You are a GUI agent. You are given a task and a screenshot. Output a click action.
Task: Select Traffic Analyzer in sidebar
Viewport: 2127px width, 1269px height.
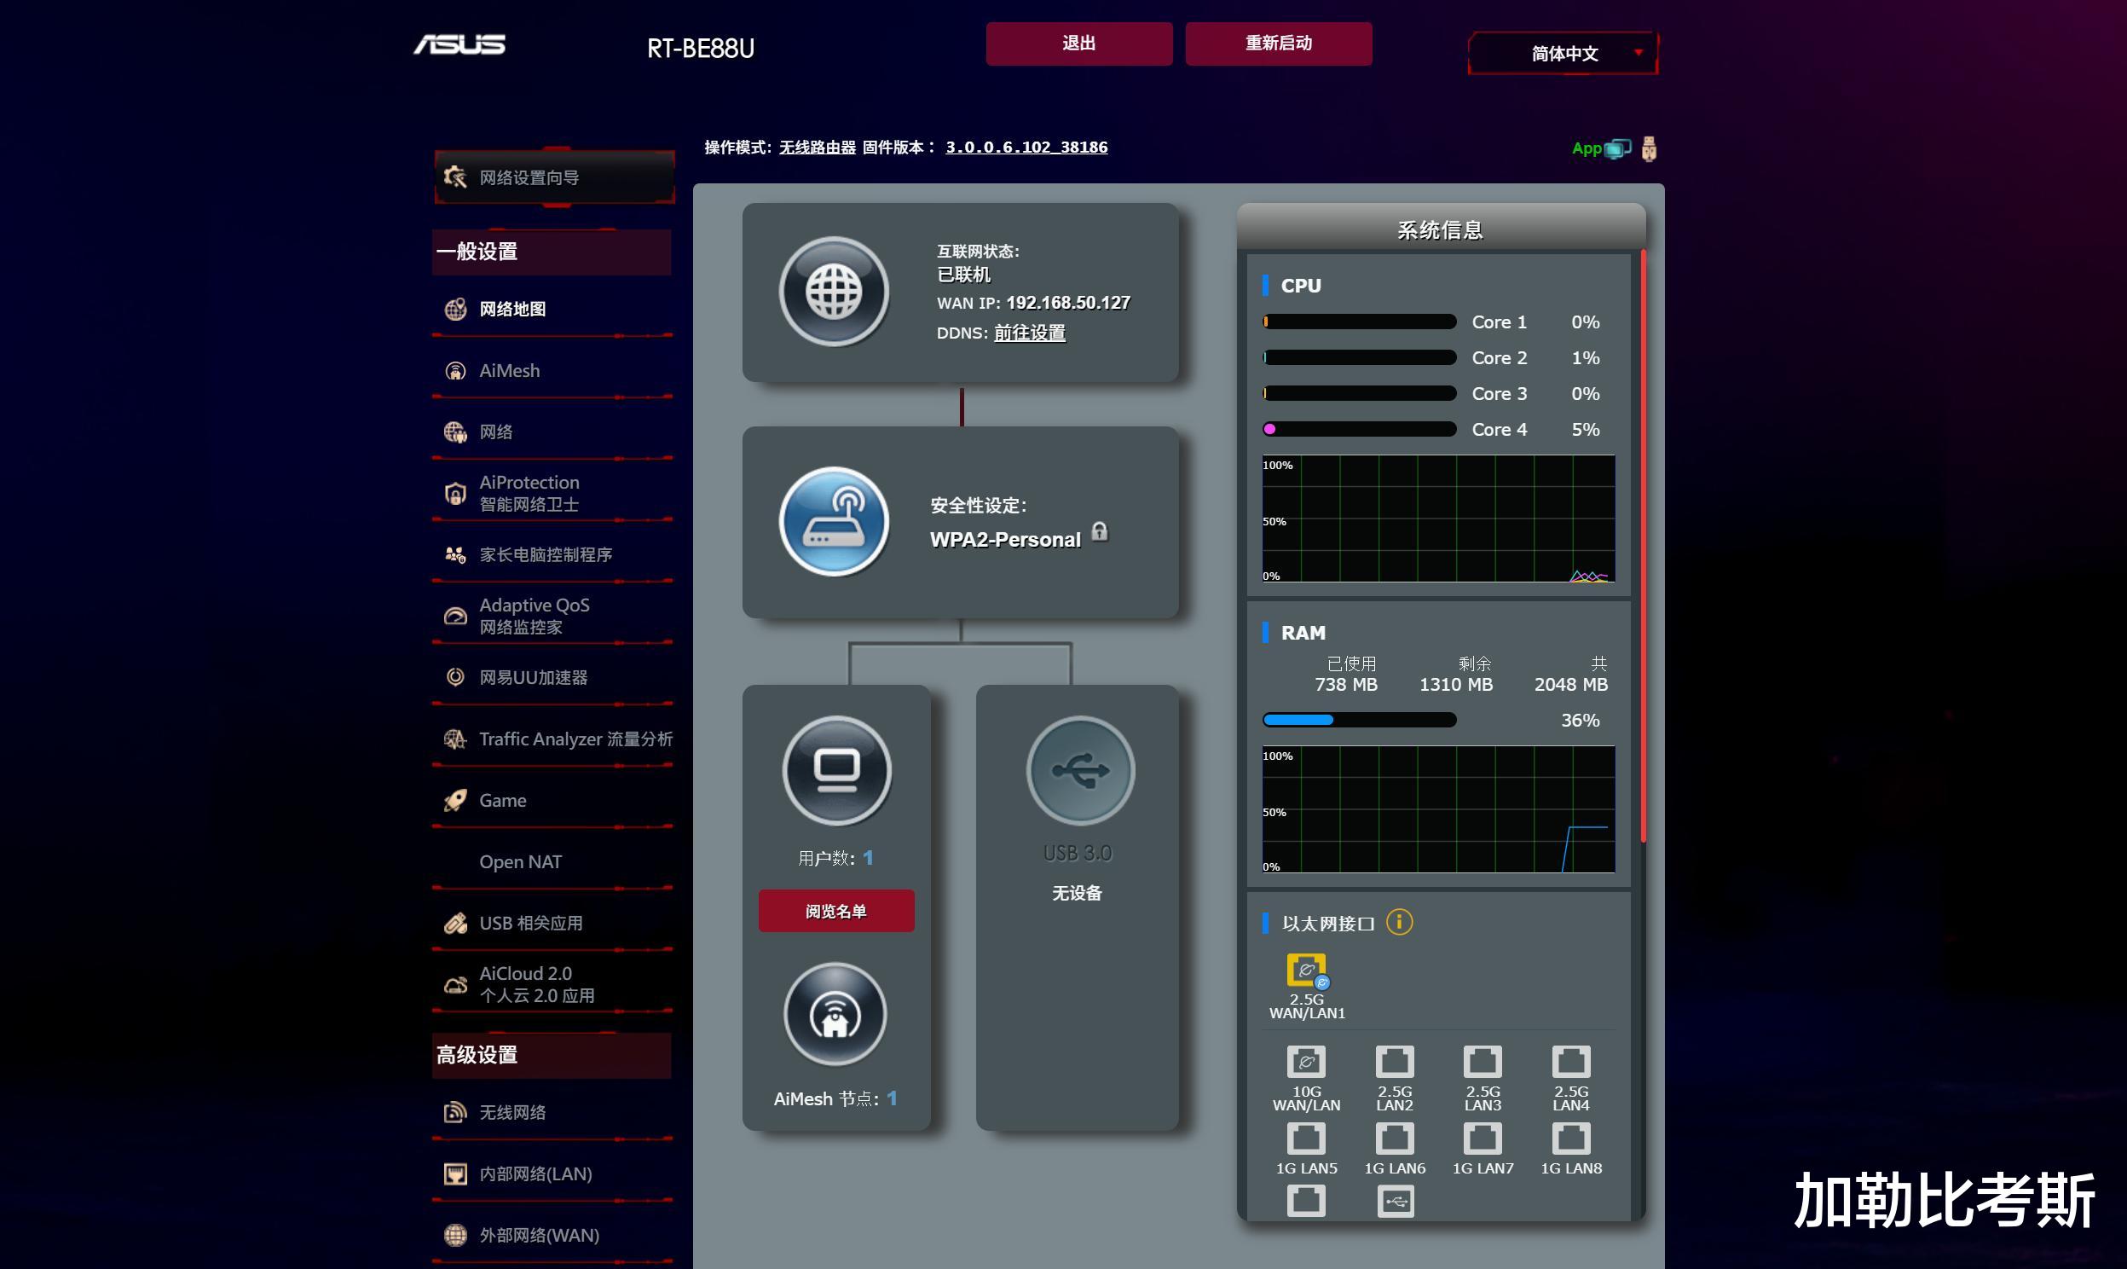click(575, 739)
